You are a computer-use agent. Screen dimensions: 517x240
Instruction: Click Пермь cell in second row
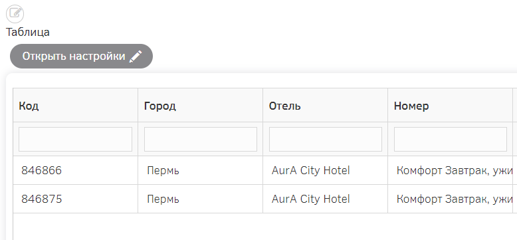(163, 199)
